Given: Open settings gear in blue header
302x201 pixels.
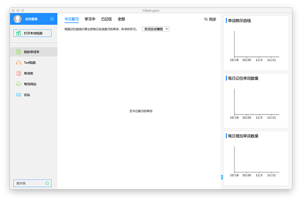Looking at the screenshot, I should 52,19.
